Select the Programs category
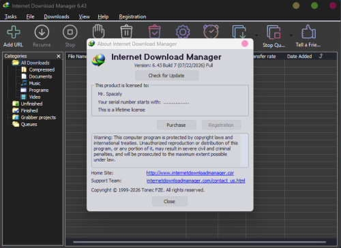Viewport: 341px width, 248px height. 39,90
